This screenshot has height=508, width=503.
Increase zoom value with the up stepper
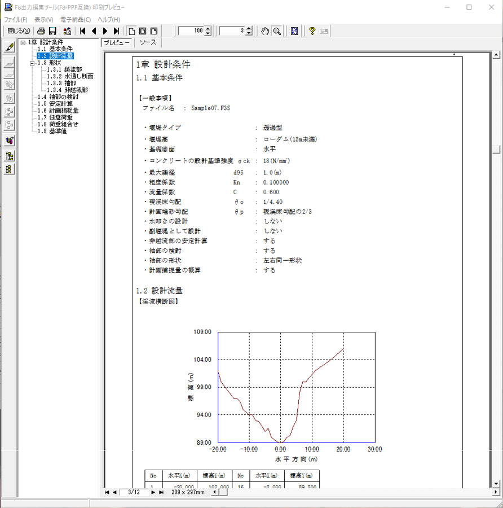point(208,29)
